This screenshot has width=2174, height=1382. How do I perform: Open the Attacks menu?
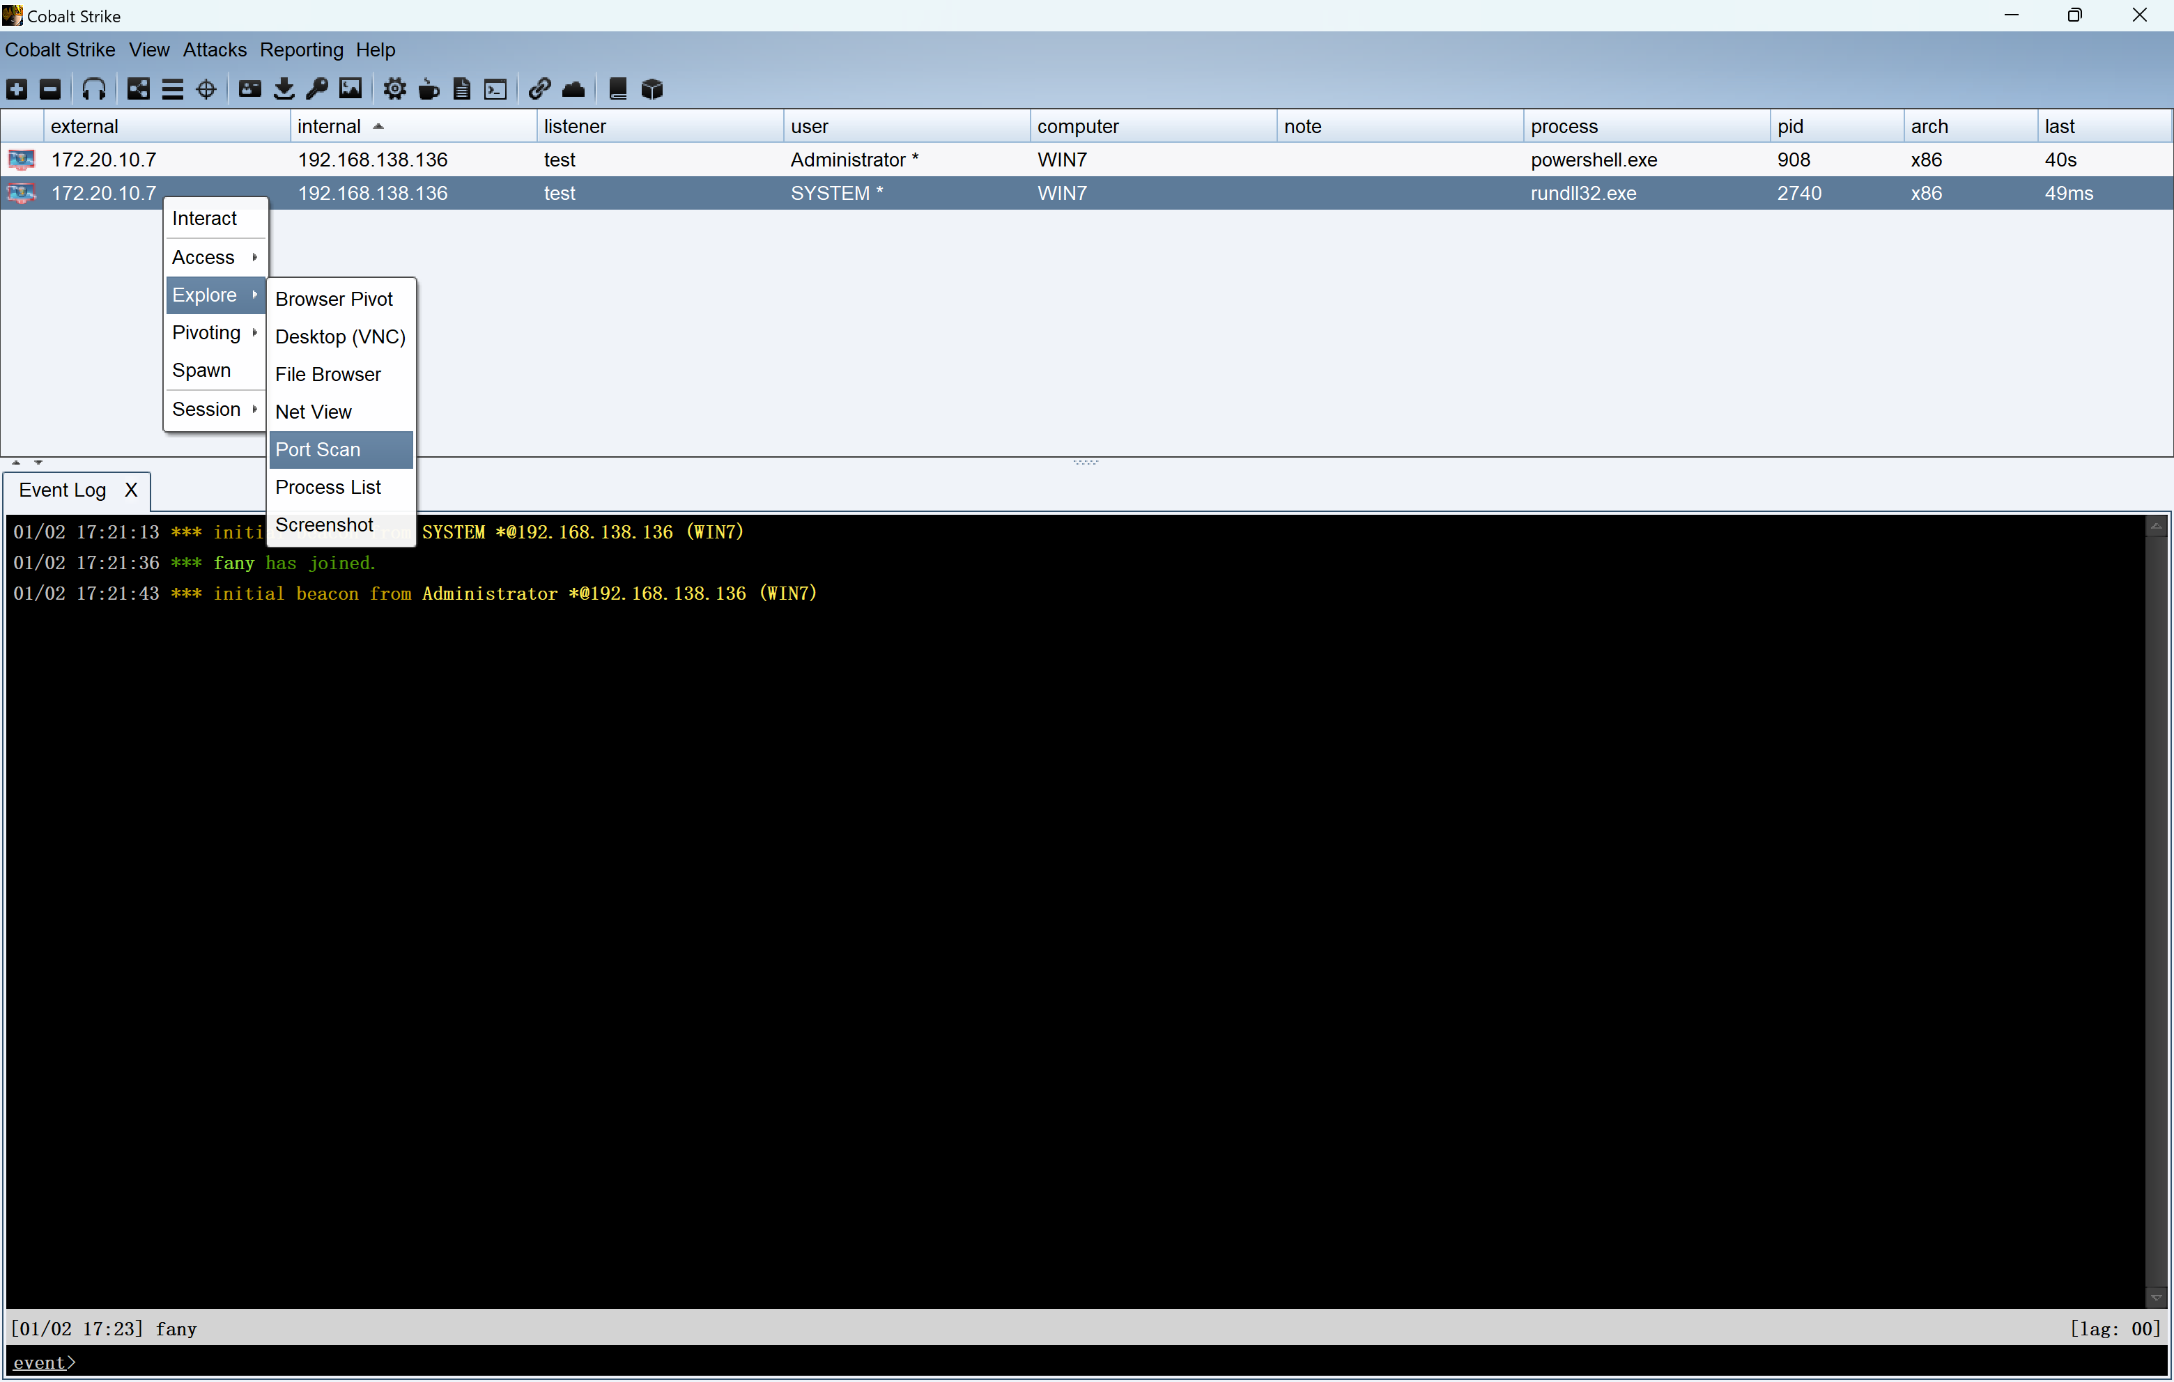coord(214,49)
